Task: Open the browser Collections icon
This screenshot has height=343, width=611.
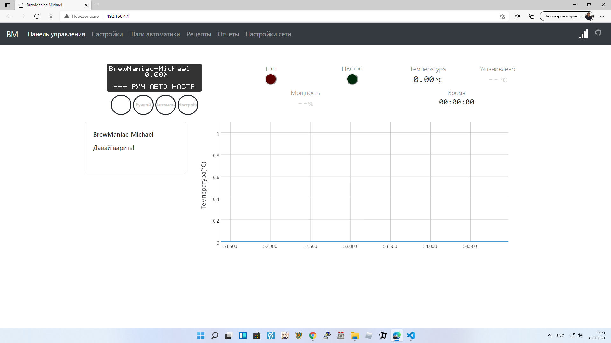Action: tap(531, 16)
